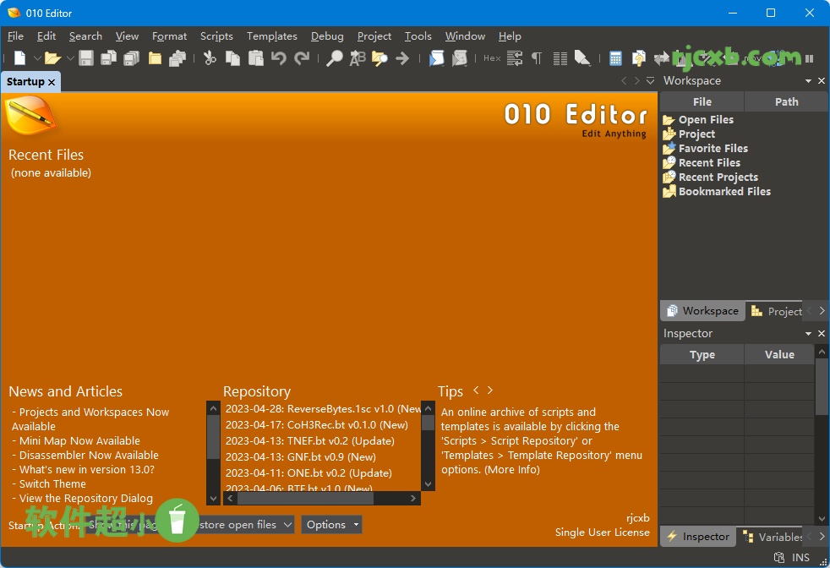Save the current file via toolbar icon
Image resolution: width=830 pixels, height=568 pixels.
point(86,57)
